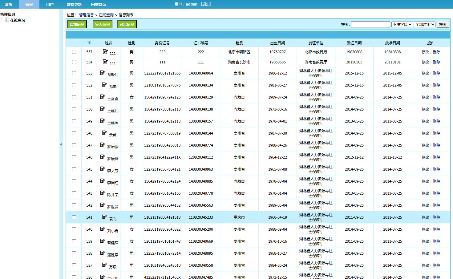Click the 增加信息 button
453x279 pixels.
click(77, 24)
